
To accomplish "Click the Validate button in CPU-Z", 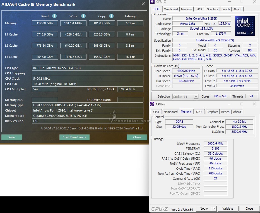I will click(228, 209).
